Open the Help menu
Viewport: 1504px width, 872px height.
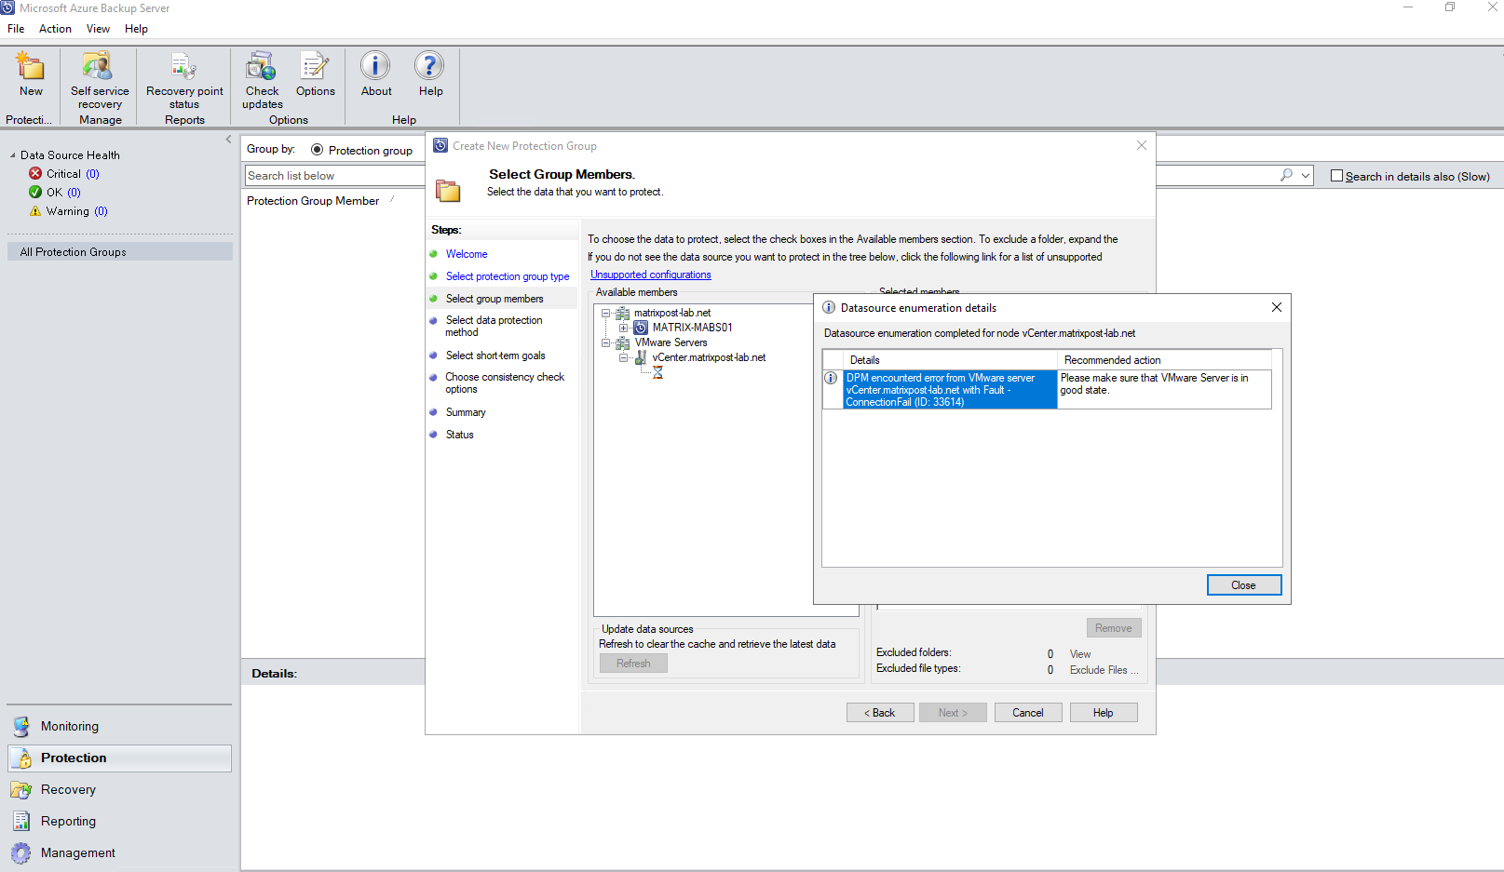coord(136,29)
